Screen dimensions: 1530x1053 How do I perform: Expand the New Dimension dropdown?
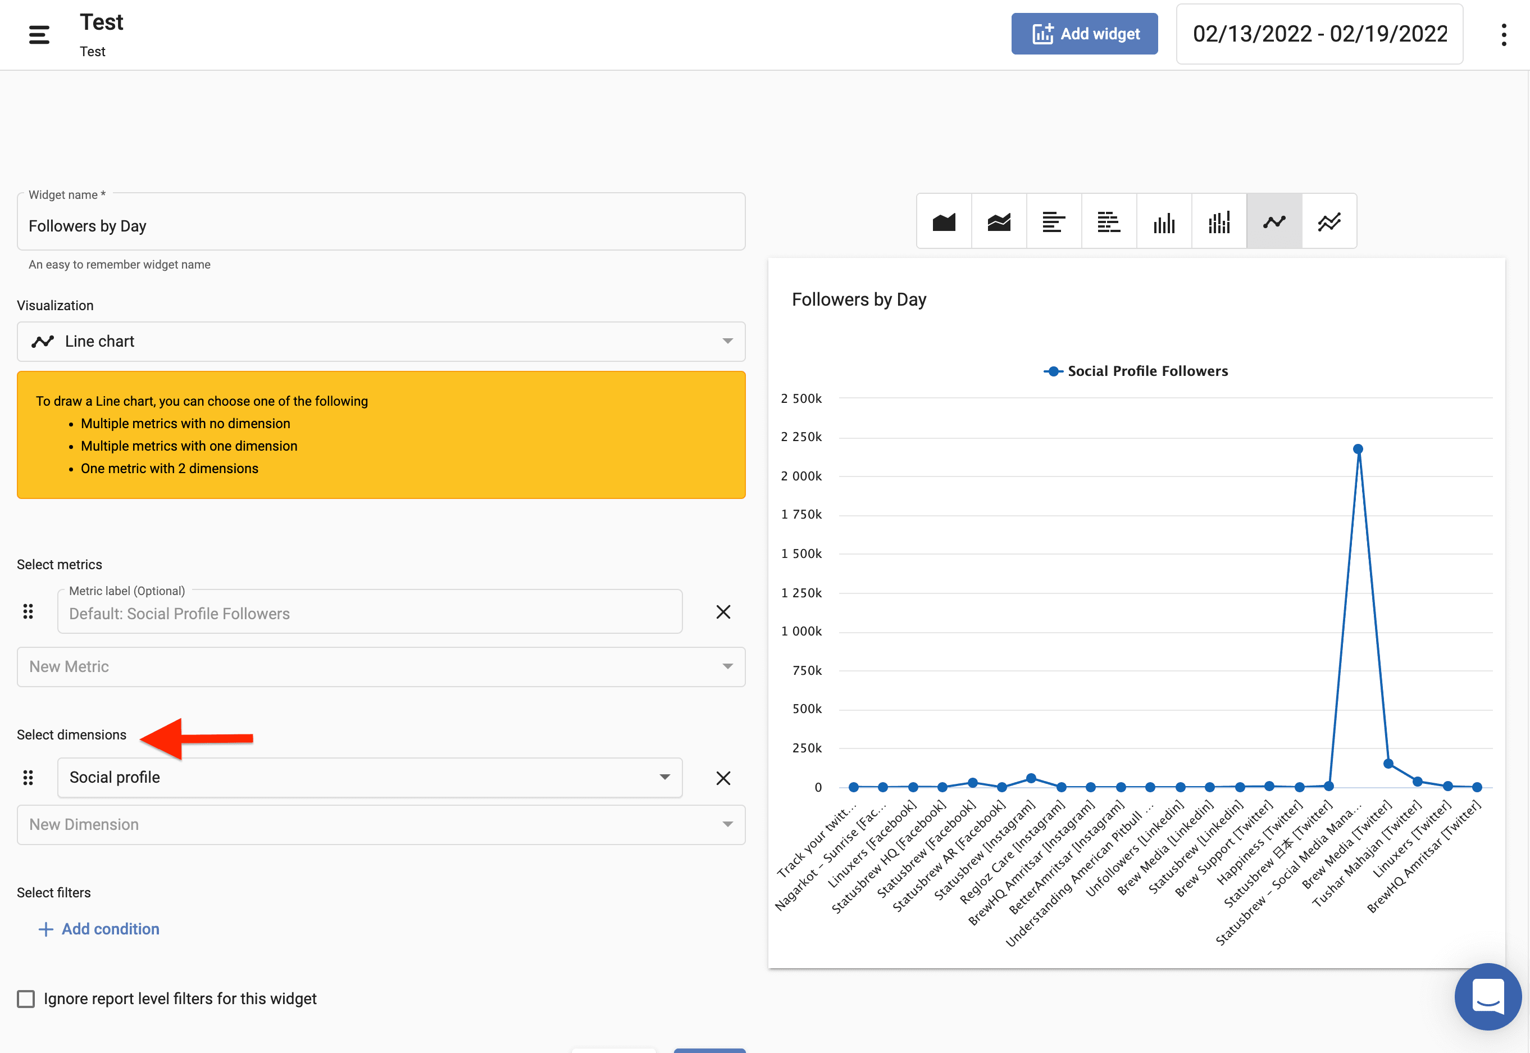tap(380, 824)
